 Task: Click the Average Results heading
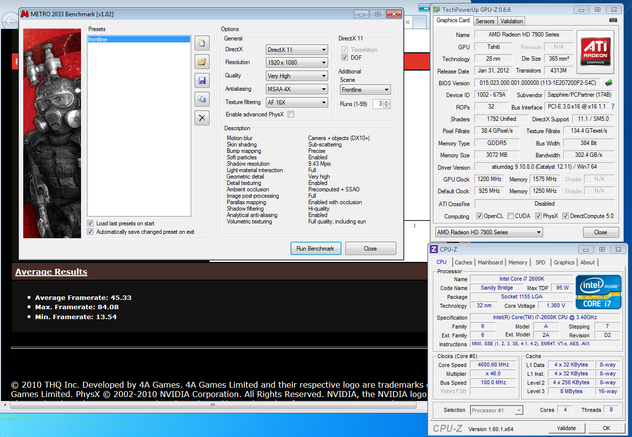(x=51, y=272)
